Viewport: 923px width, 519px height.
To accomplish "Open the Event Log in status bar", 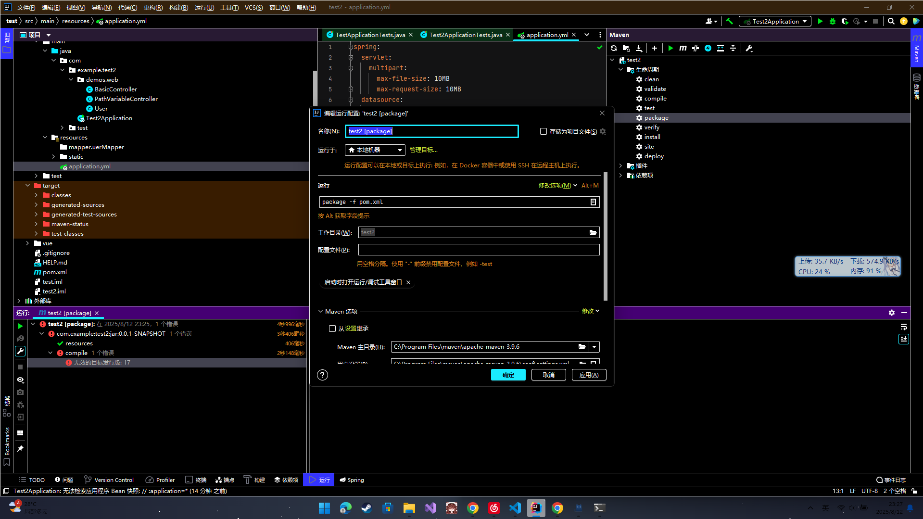I will pyautogui.click(x=891, y=480).
